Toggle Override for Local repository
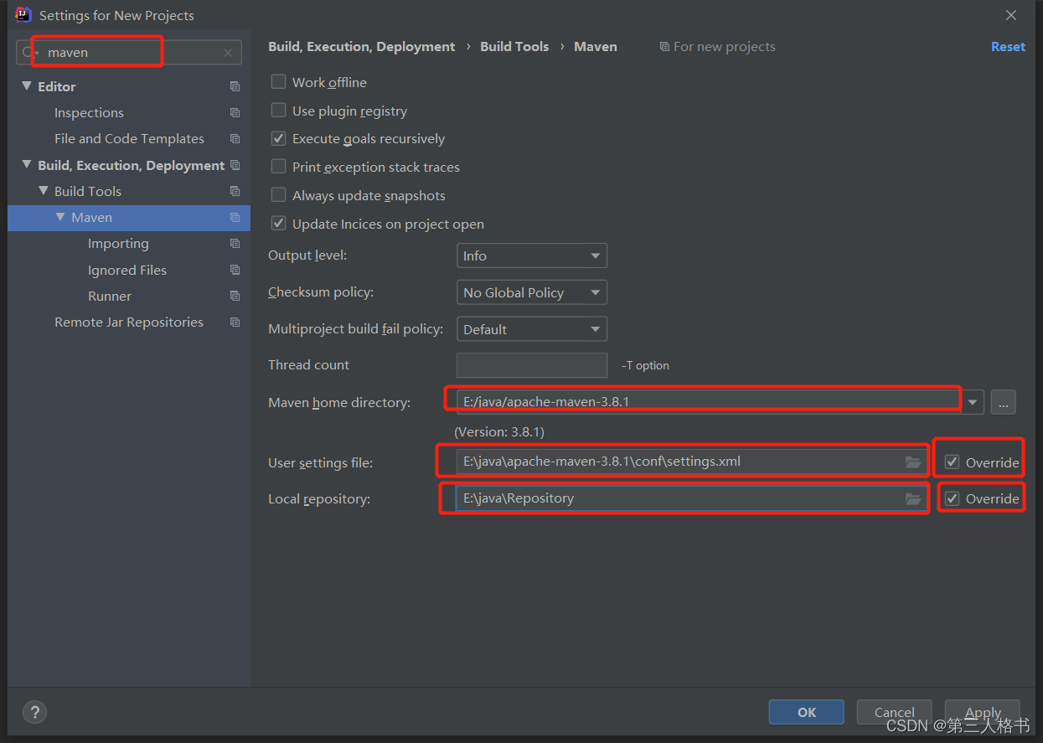This screenshot has width=1043, height=743. (x=953, y=498)
